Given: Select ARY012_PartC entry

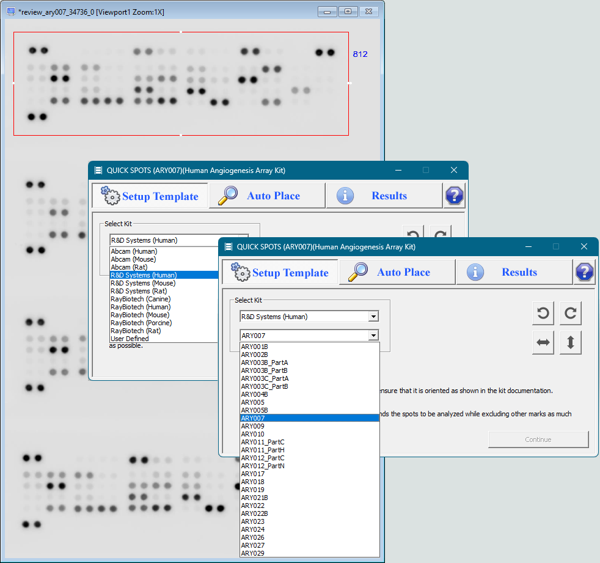Looking at the screenshot, I should pyautogui.click(x=310, y=458).
